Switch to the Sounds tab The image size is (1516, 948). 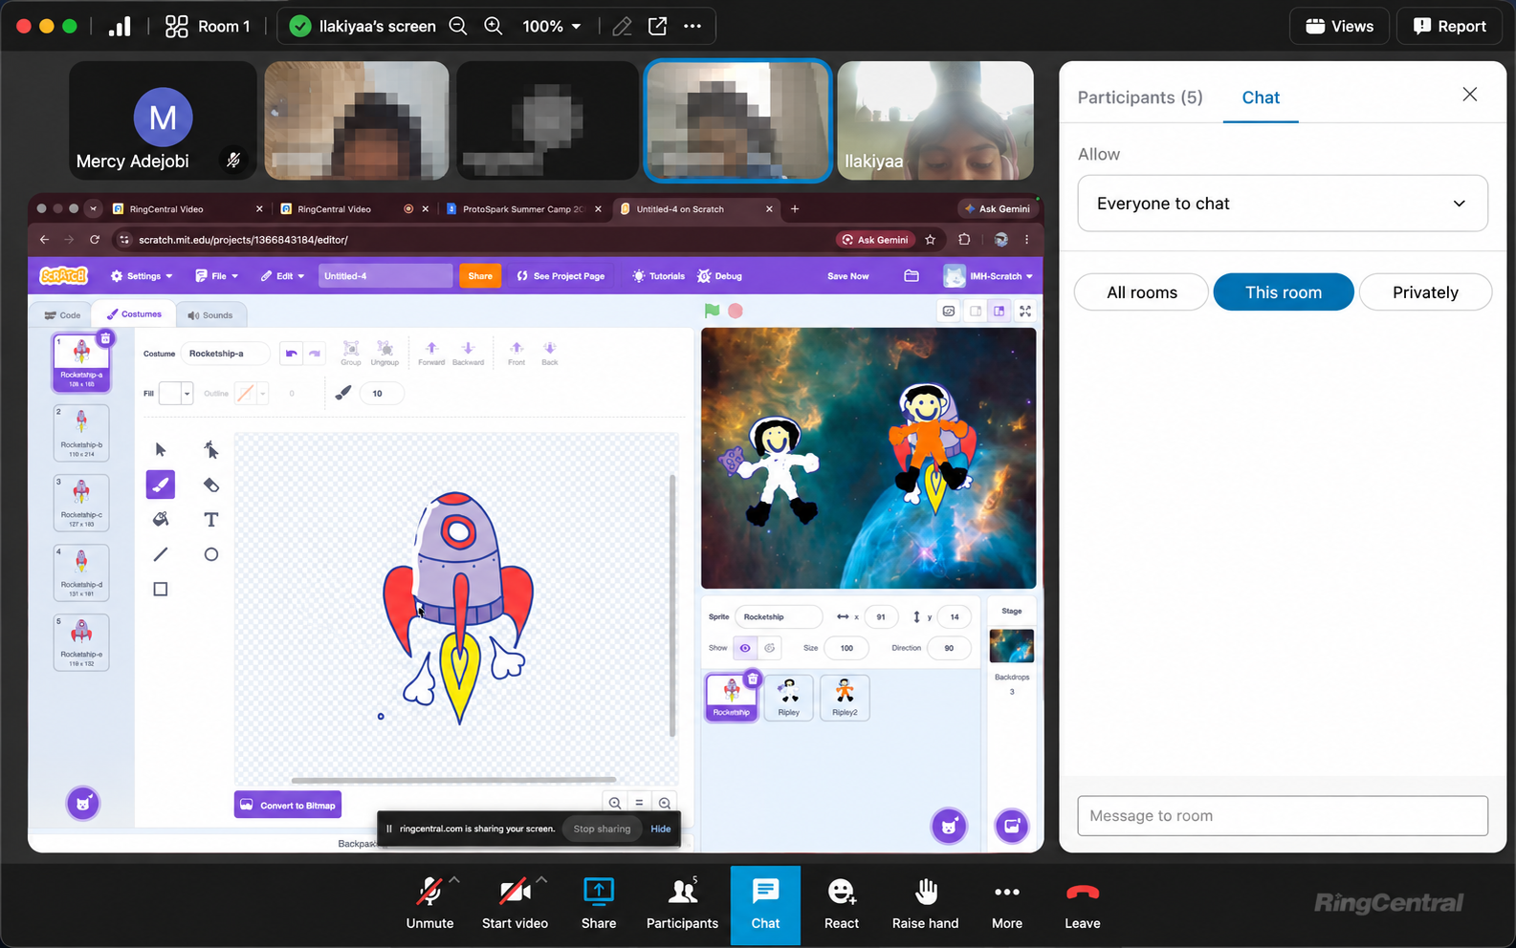point(210,315)
